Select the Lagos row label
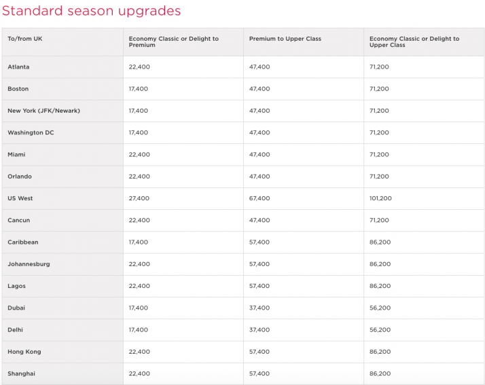Viewport: 485px width, 385px height. click(x=17, y=286)
